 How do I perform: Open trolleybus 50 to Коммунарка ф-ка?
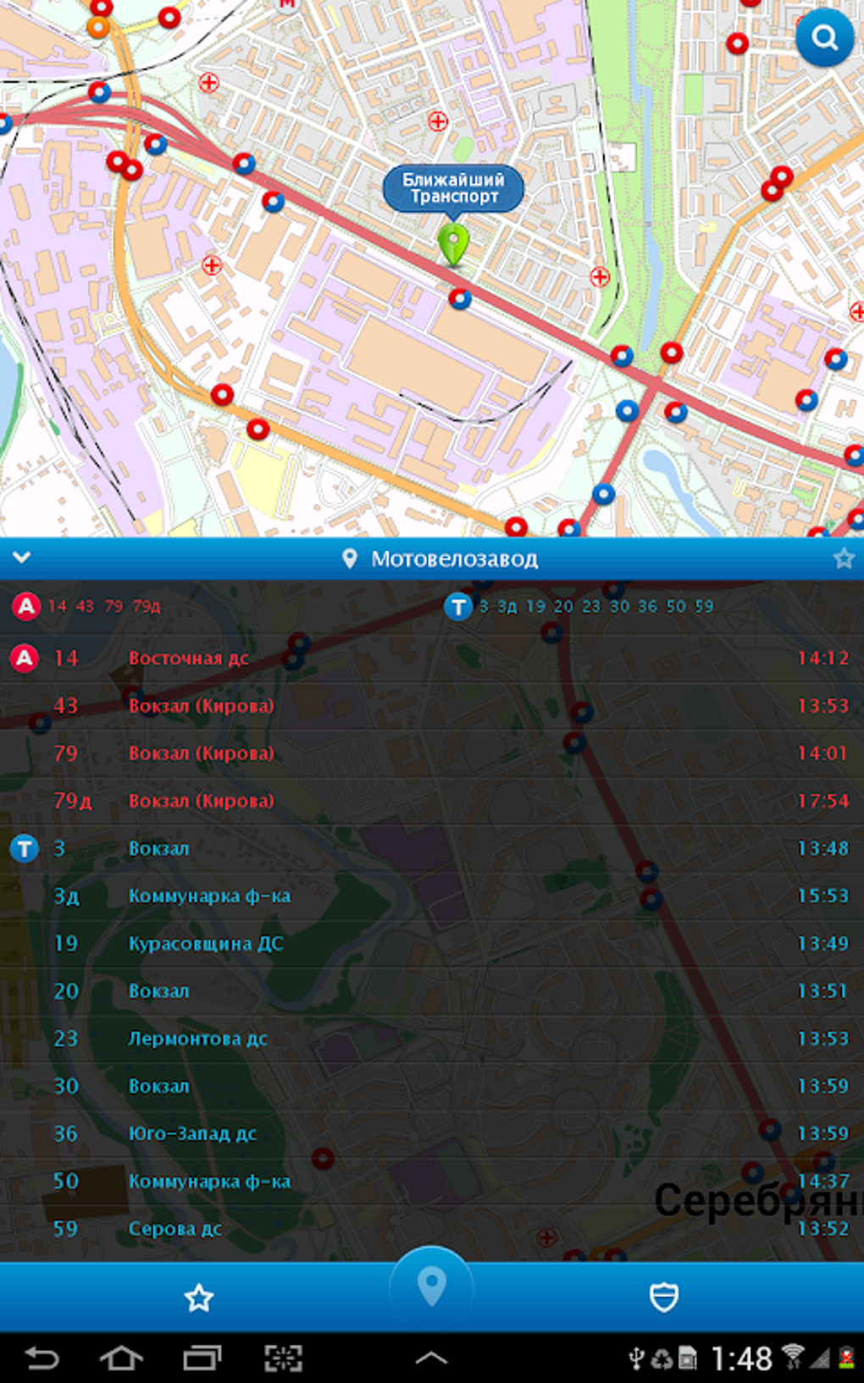point(432,1180)
